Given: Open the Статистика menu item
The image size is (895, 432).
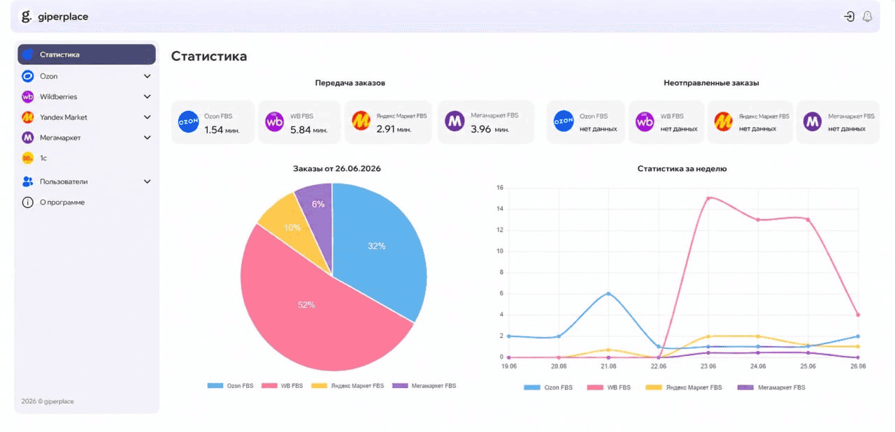Looking at the screenshot, I should point(87,54).
